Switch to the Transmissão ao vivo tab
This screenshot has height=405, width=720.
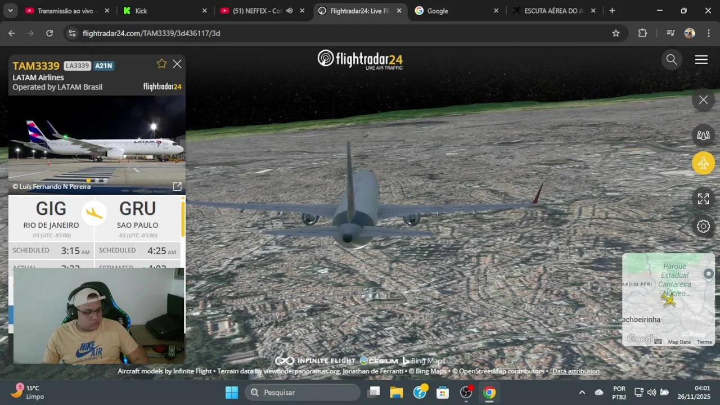click(x=66, y=11)
